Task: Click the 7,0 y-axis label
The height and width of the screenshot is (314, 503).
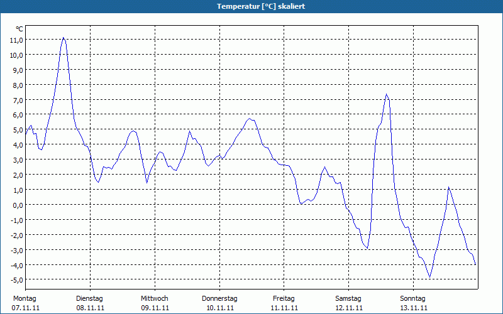Action: 18,100
